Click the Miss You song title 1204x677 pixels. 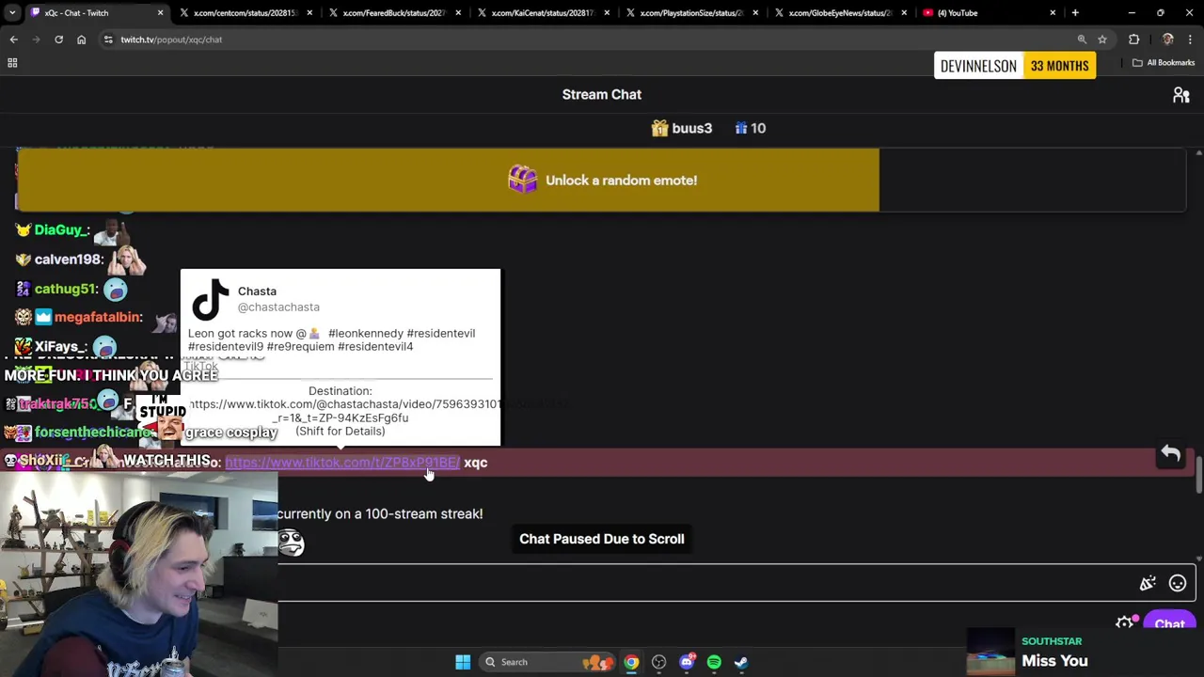(x=1054, y=661)
